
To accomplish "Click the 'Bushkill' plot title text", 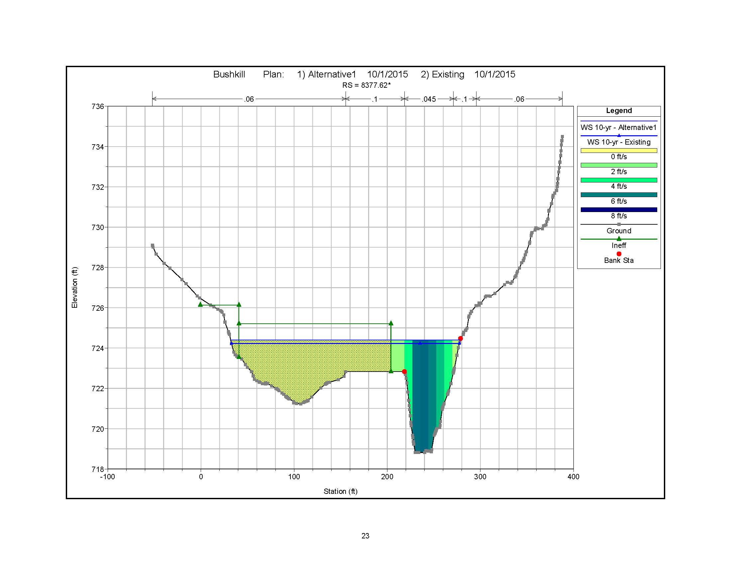I will click(x=229, y=74).
